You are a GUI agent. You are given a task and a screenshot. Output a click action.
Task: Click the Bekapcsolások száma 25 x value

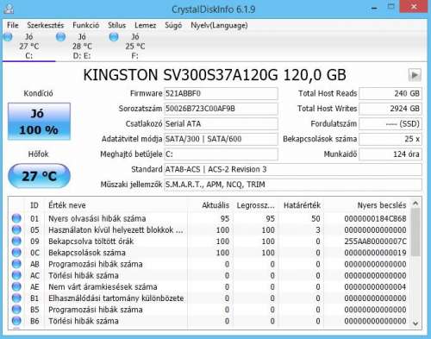[x=390, y=139]
